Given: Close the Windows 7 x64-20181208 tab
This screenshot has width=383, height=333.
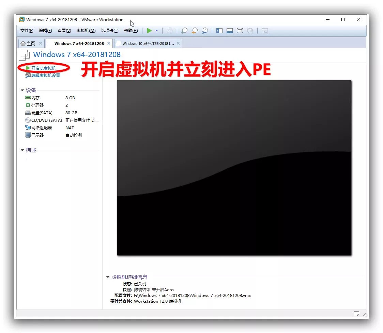Looking at the screenshot, I should tap(109, 43).
